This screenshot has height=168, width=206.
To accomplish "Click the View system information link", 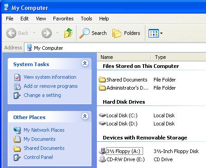I will click(50, 77).
